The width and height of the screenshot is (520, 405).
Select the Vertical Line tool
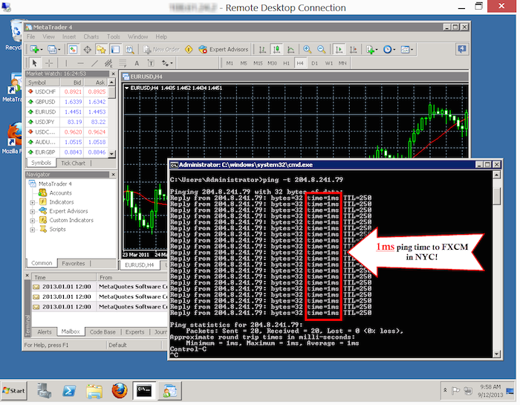click(x=66, y=62)
